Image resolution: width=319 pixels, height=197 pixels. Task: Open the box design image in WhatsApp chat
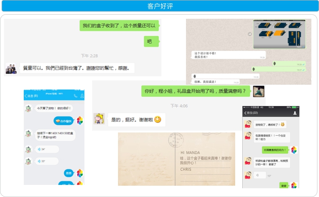[x=279, y=34]
